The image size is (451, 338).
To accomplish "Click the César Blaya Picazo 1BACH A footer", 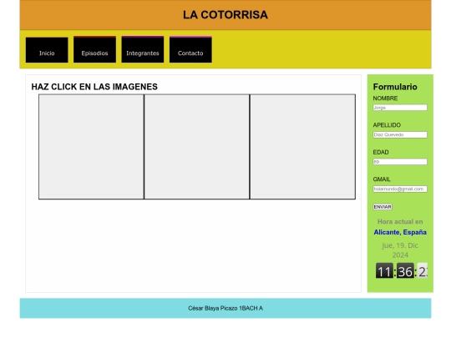I will coord(225,308).
